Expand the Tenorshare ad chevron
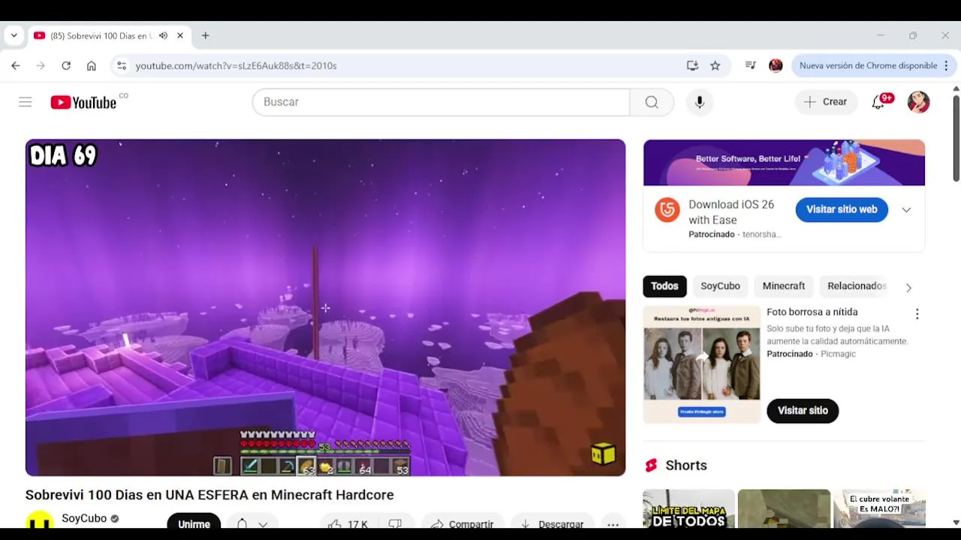961x540 pixels. [906, 210]
